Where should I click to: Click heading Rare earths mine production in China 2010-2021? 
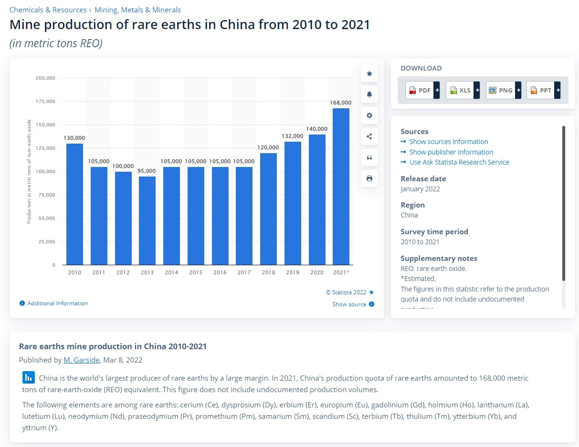point(113,346)
